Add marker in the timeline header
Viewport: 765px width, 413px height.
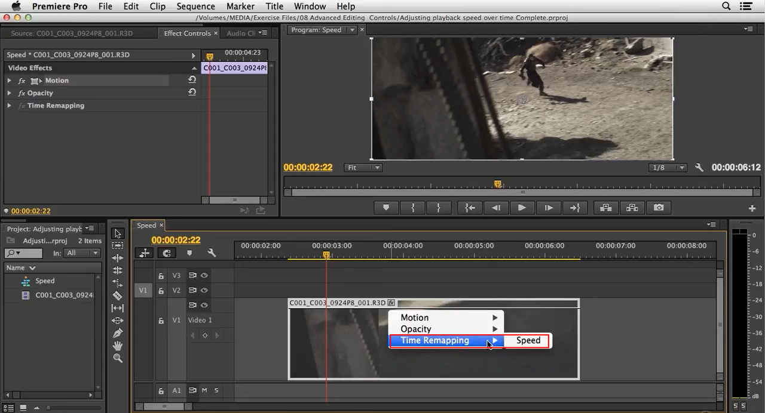(189, 253)
